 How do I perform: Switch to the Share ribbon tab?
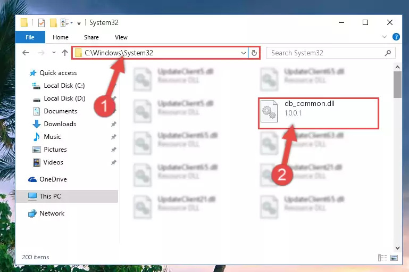[91, 37]
